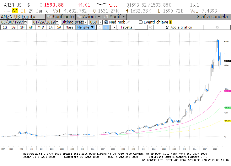This screenshot has height=166, width=231.
Task: Toggle the Med mob checkbox
Action: (106, 22)
